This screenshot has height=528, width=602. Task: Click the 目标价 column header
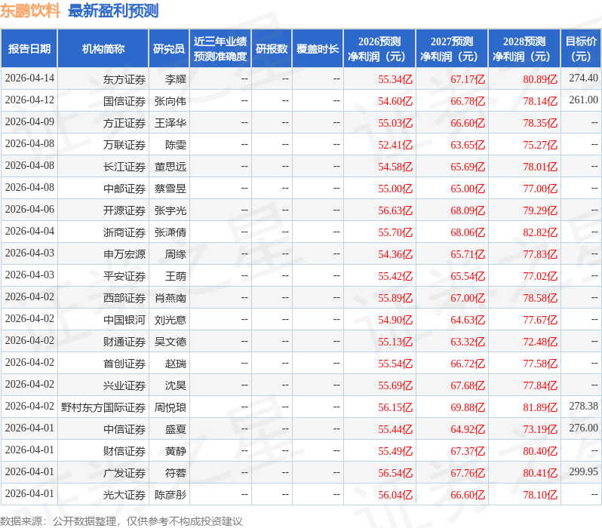pos(581,49)
